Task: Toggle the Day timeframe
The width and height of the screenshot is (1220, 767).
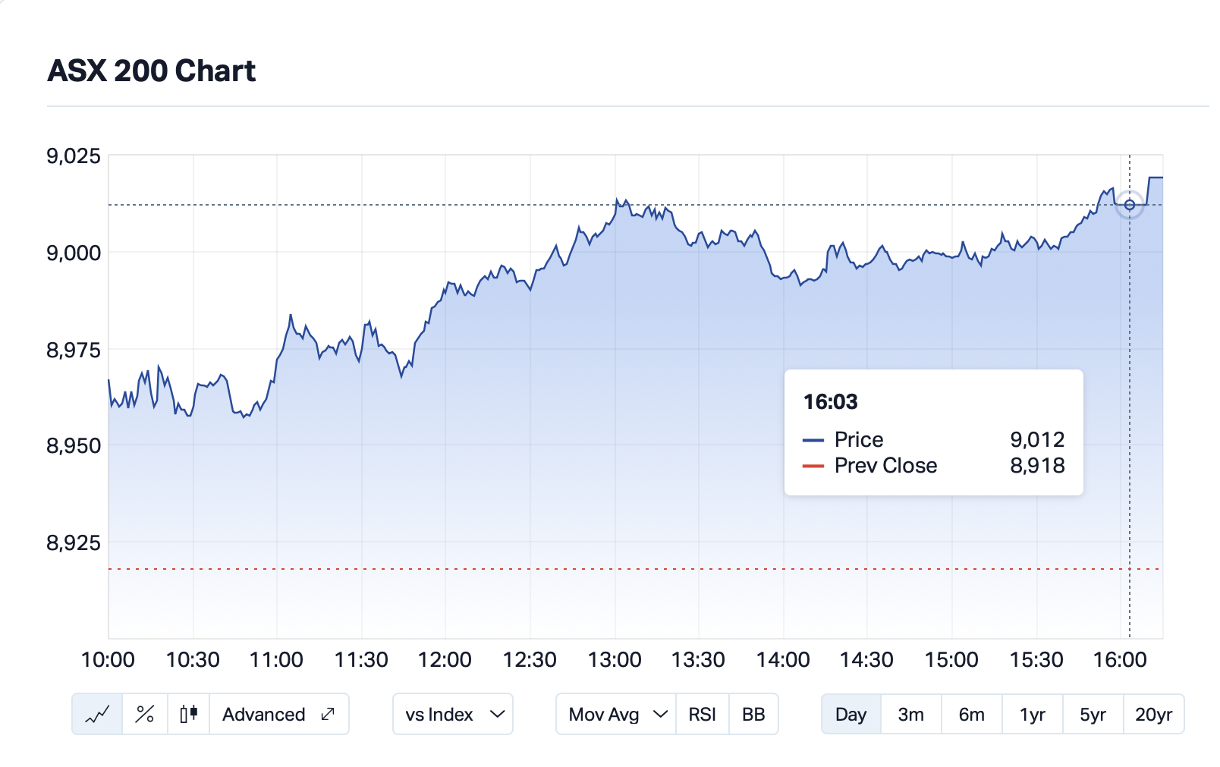Action: point(851,714)
